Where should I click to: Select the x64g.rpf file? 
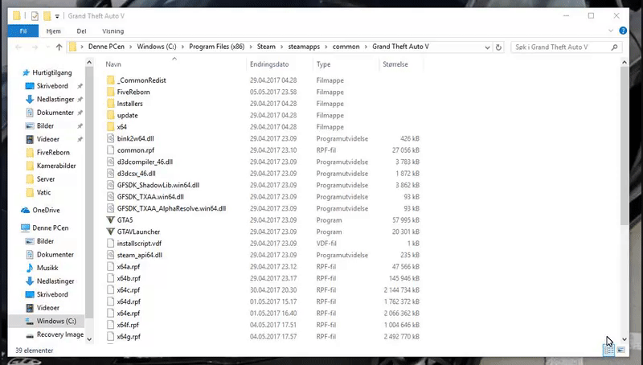coord(129,336)
